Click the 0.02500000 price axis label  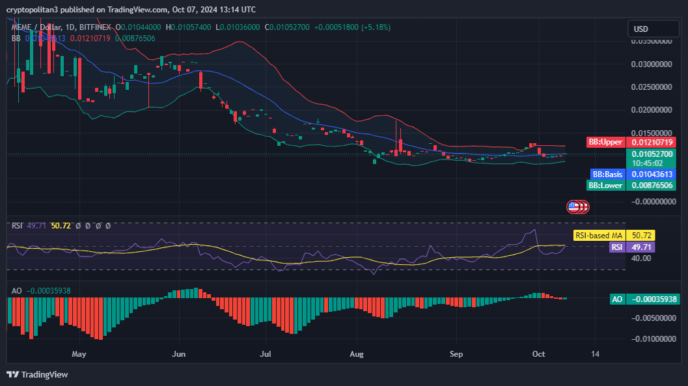coord(652,87)
